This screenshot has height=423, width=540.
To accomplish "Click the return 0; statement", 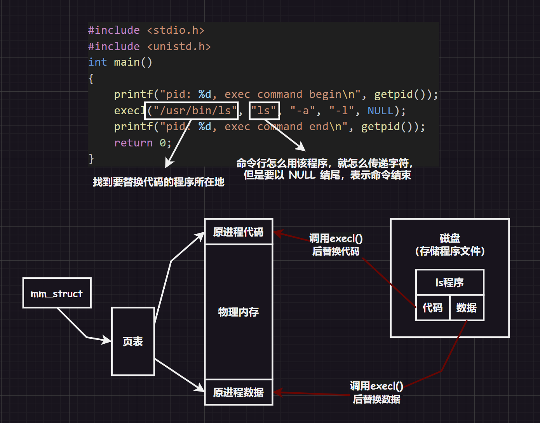I will [x=142, y=143].
